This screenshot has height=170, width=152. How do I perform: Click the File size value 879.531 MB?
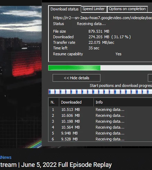click(99, 31)
